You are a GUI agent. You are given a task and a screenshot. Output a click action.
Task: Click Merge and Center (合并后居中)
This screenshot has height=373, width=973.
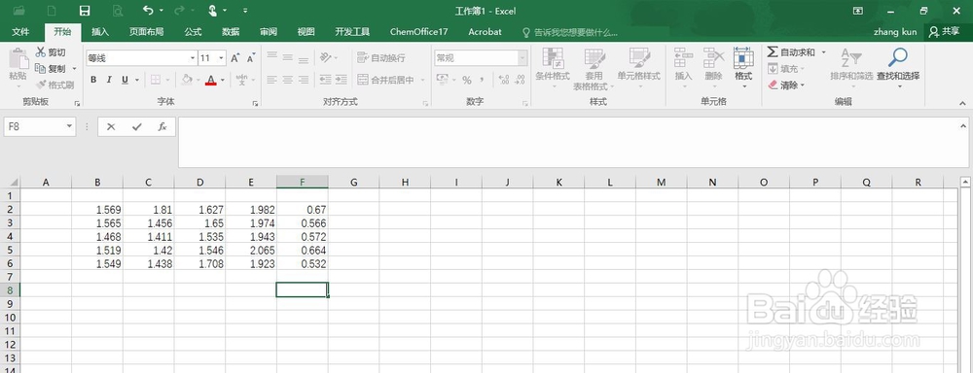point(386,80)
